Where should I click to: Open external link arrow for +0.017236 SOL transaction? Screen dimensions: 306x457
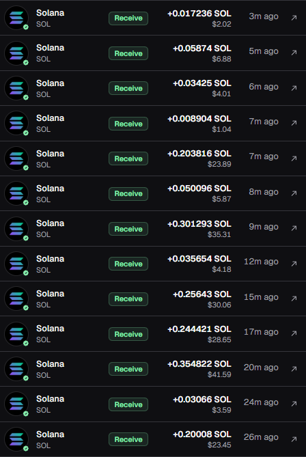294,18
